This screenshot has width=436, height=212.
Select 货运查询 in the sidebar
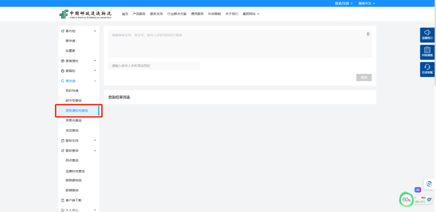[72, 130]
